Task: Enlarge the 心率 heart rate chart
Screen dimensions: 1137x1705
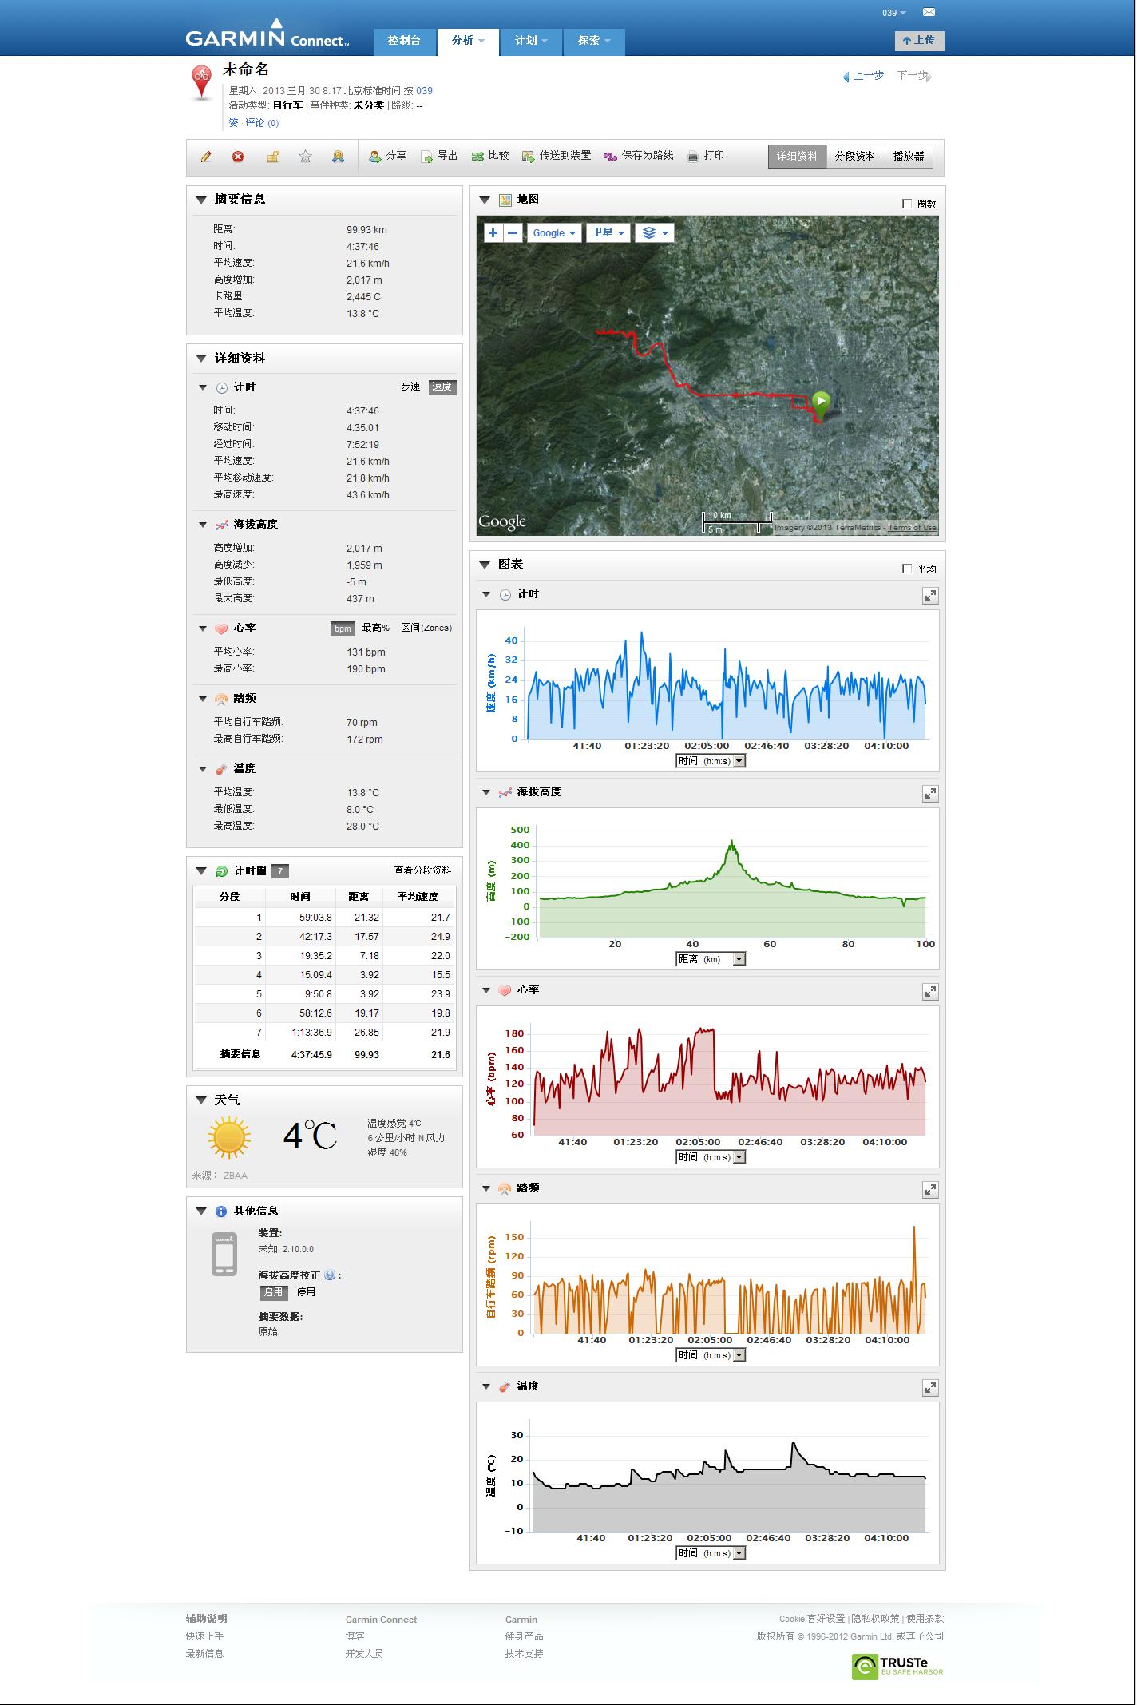Action: [930, 992]
